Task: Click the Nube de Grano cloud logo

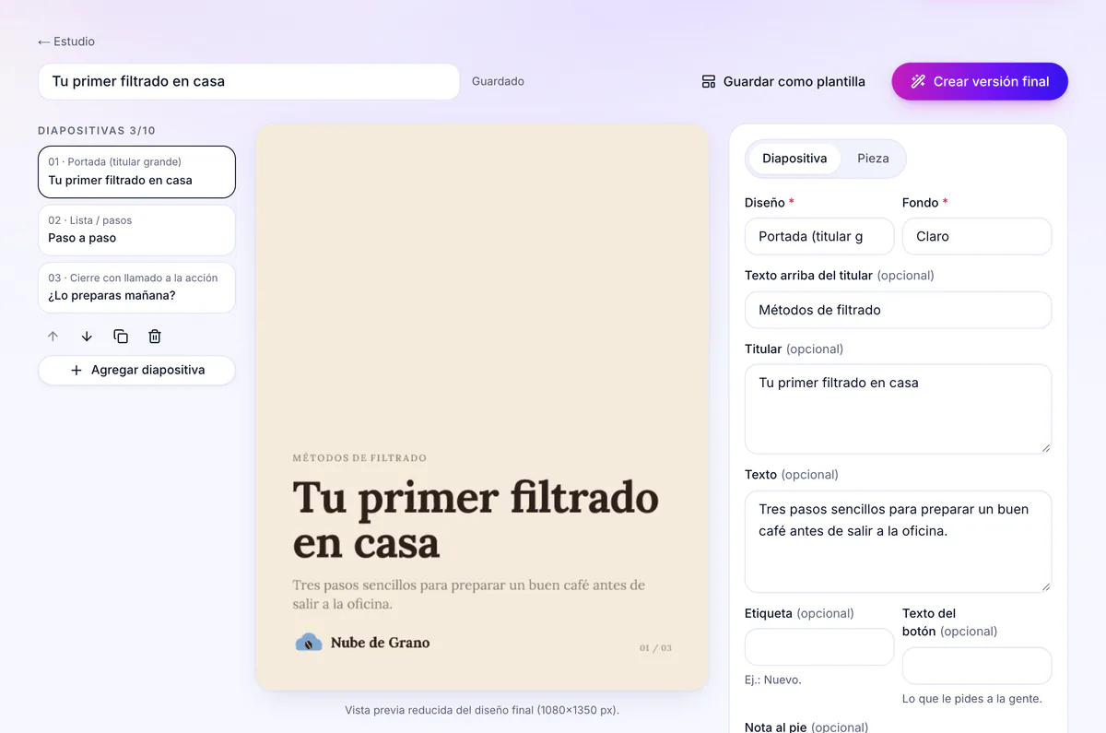Action: tap(308, 643)
